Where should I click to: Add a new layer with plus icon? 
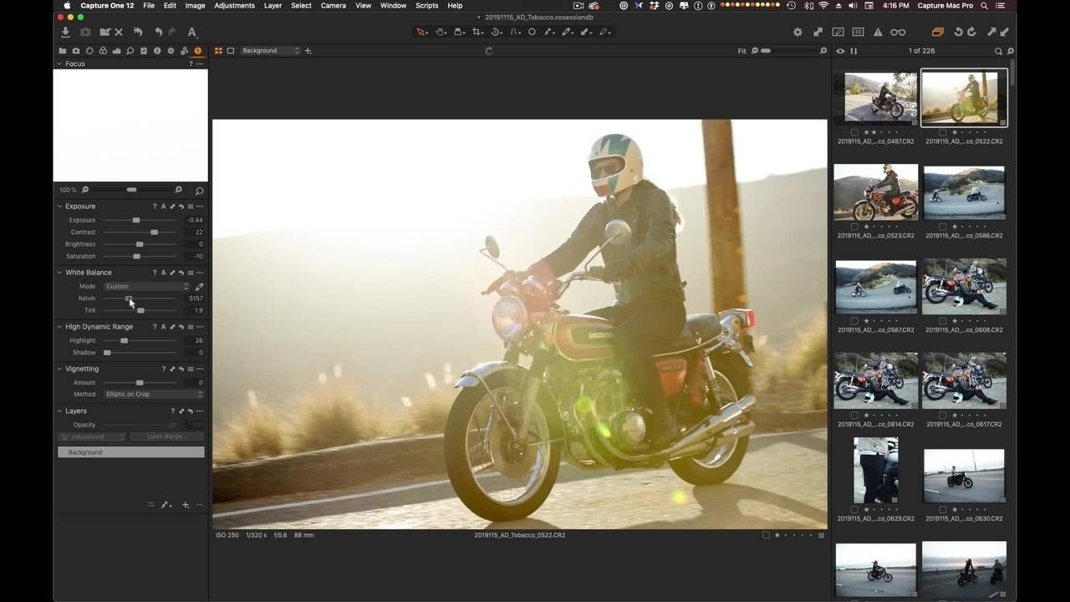[186, 505]
